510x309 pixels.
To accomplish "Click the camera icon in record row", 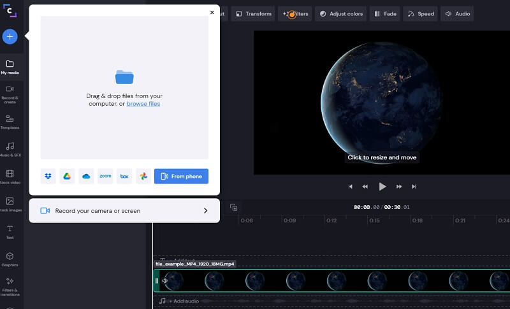I will (45, 210).
